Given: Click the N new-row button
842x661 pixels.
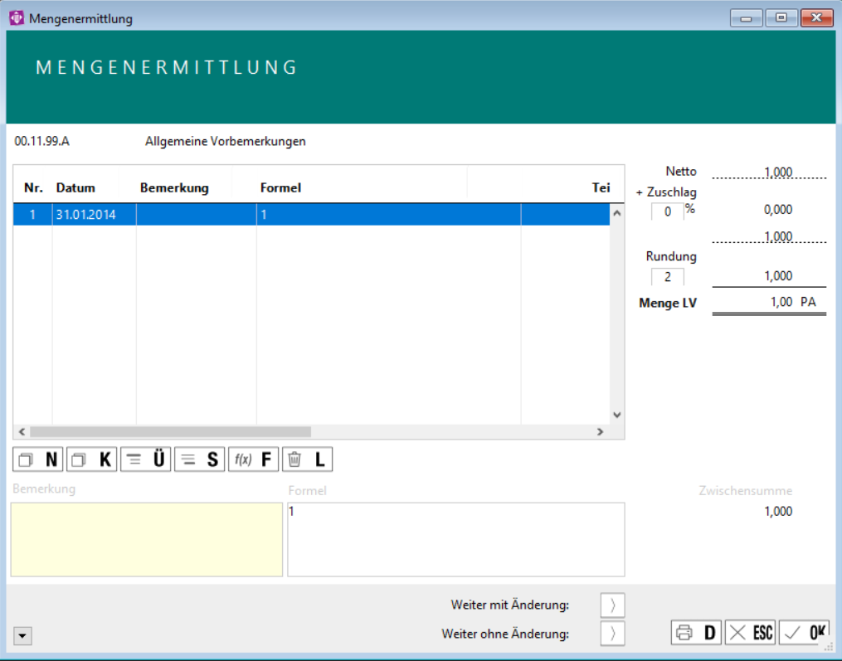Looking at the screenshot, I should [37, 459].
